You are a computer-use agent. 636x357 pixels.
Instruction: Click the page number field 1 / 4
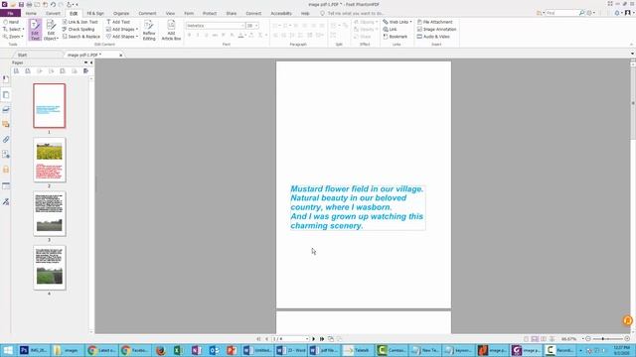pyautogui.click(x=290, y=339)
